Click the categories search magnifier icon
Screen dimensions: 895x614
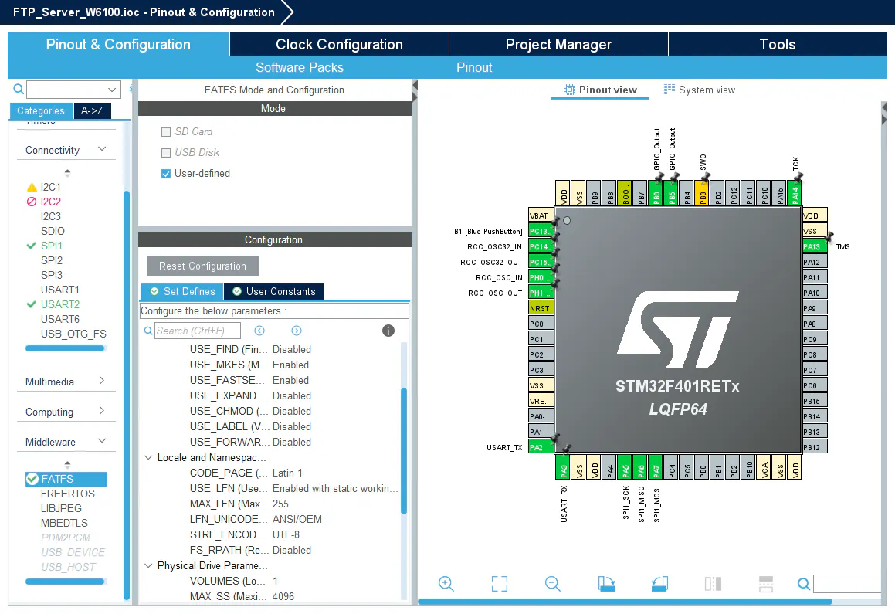coord(19,89)
